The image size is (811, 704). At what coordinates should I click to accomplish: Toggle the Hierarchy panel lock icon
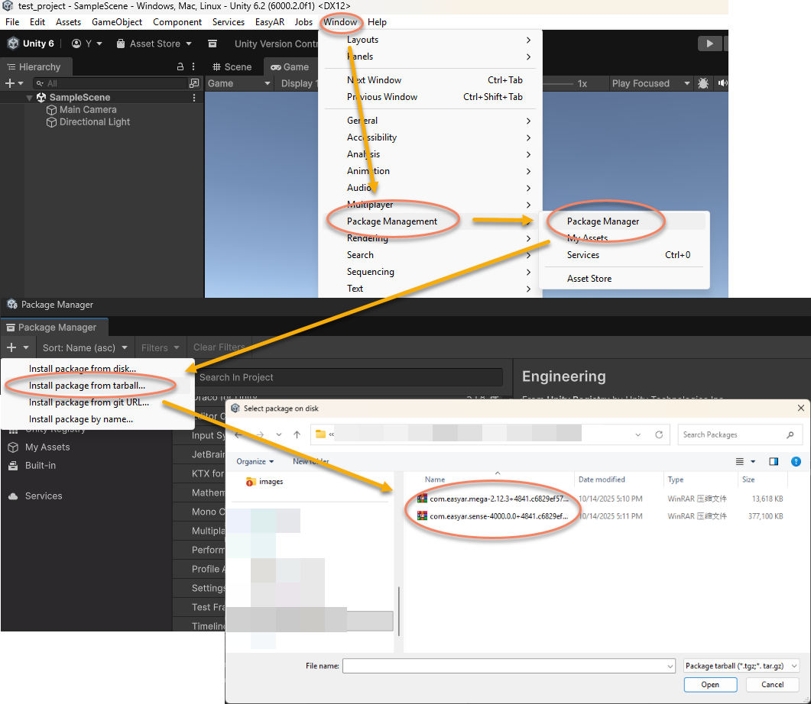tap(180, 67)
